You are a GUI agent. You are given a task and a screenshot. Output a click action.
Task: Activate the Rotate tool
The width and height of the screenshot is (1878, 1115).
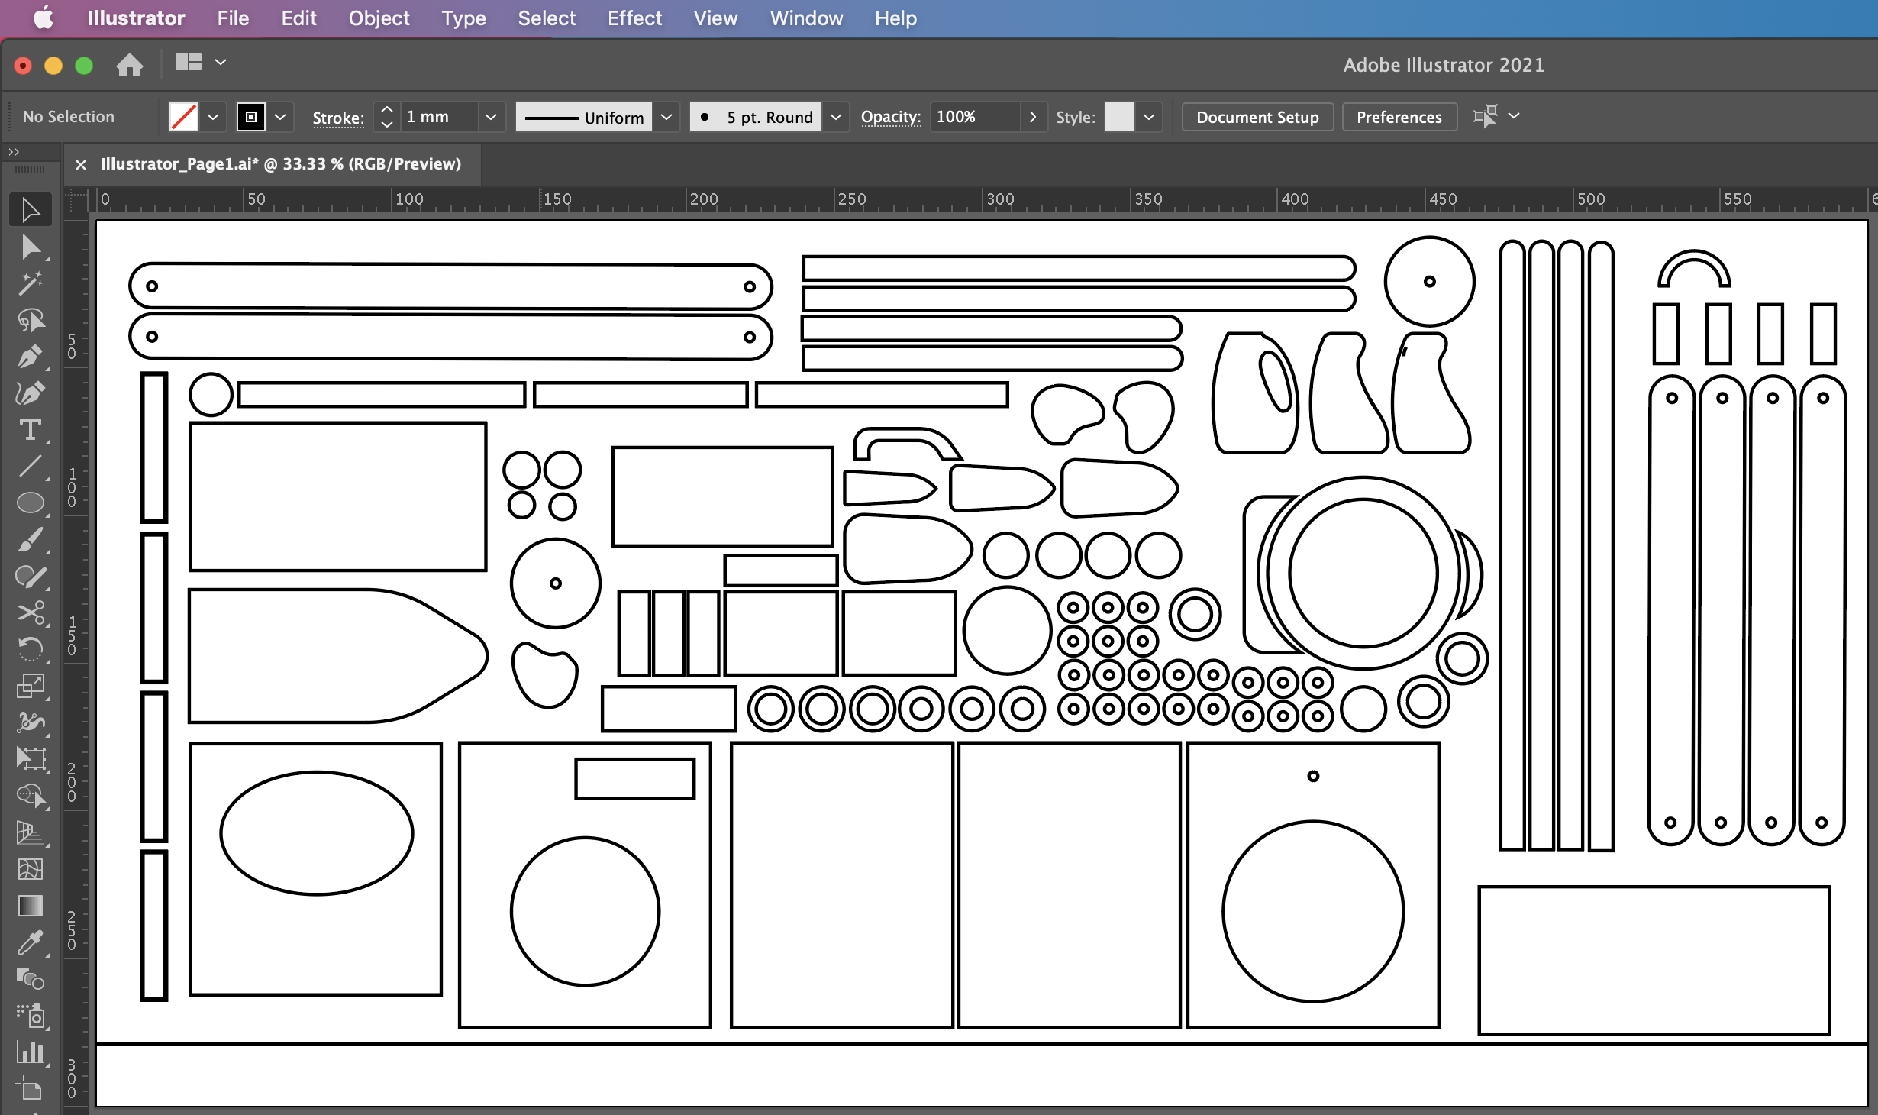[x=31, y=649]
